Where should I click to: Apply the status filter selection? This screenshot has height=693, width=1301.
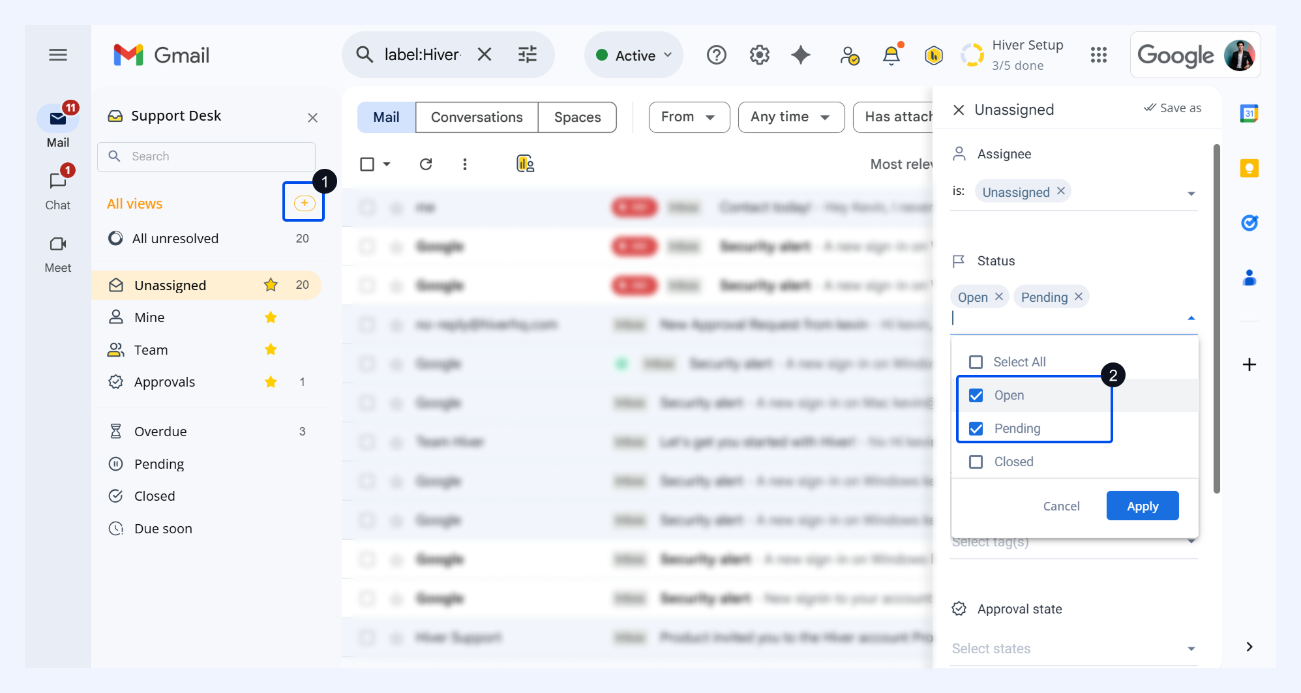pos(1143,506)
